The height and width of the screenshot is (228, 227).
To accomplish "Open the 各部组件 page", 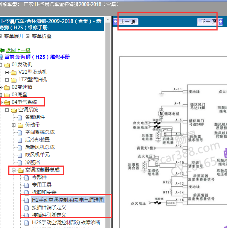I will (35, 117).
